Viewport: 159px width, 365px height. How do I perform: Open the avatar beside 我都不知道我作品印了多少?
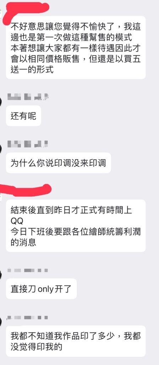point(1,322)
